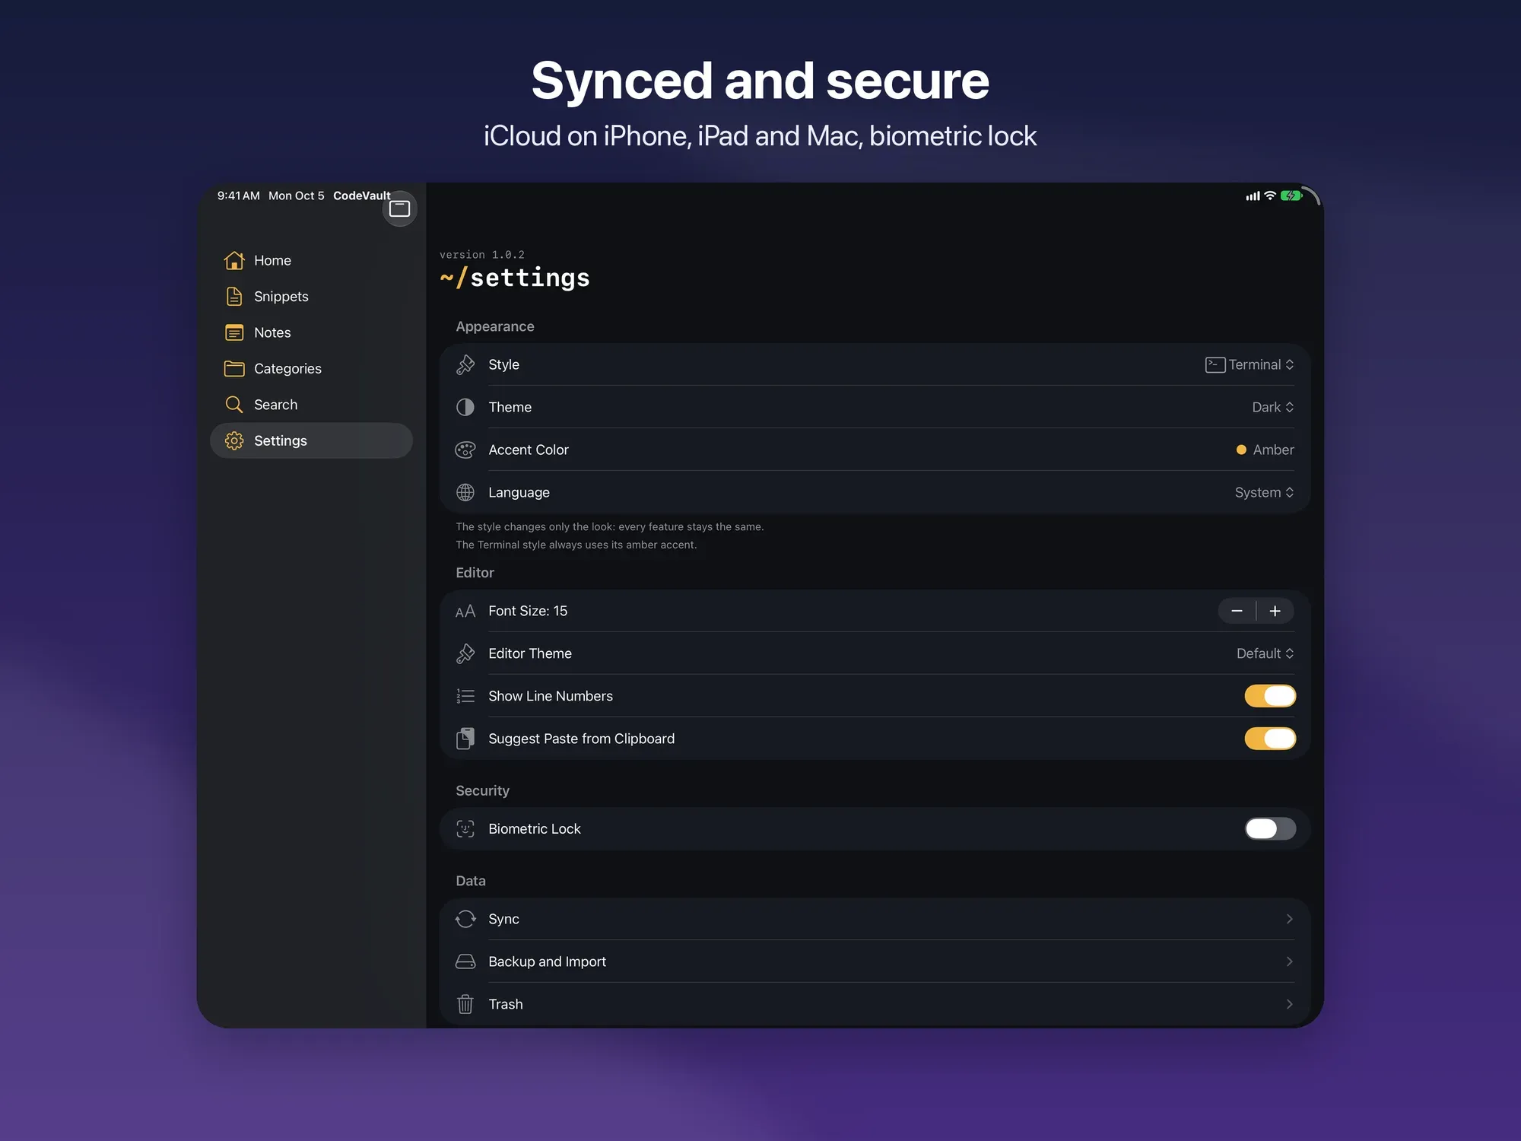1521x1141 pixels.
Task: Click the AA icon beside Font Size
Action: coord(465,612)
